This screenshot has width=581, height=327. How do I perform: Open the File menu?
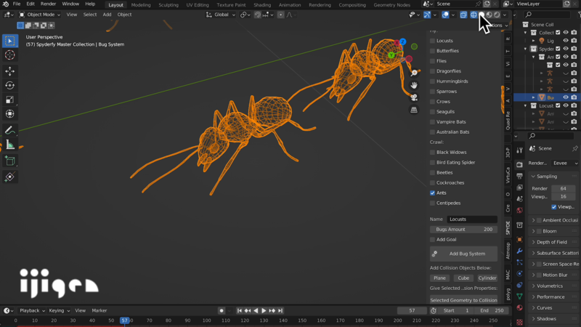coord(17,4)
